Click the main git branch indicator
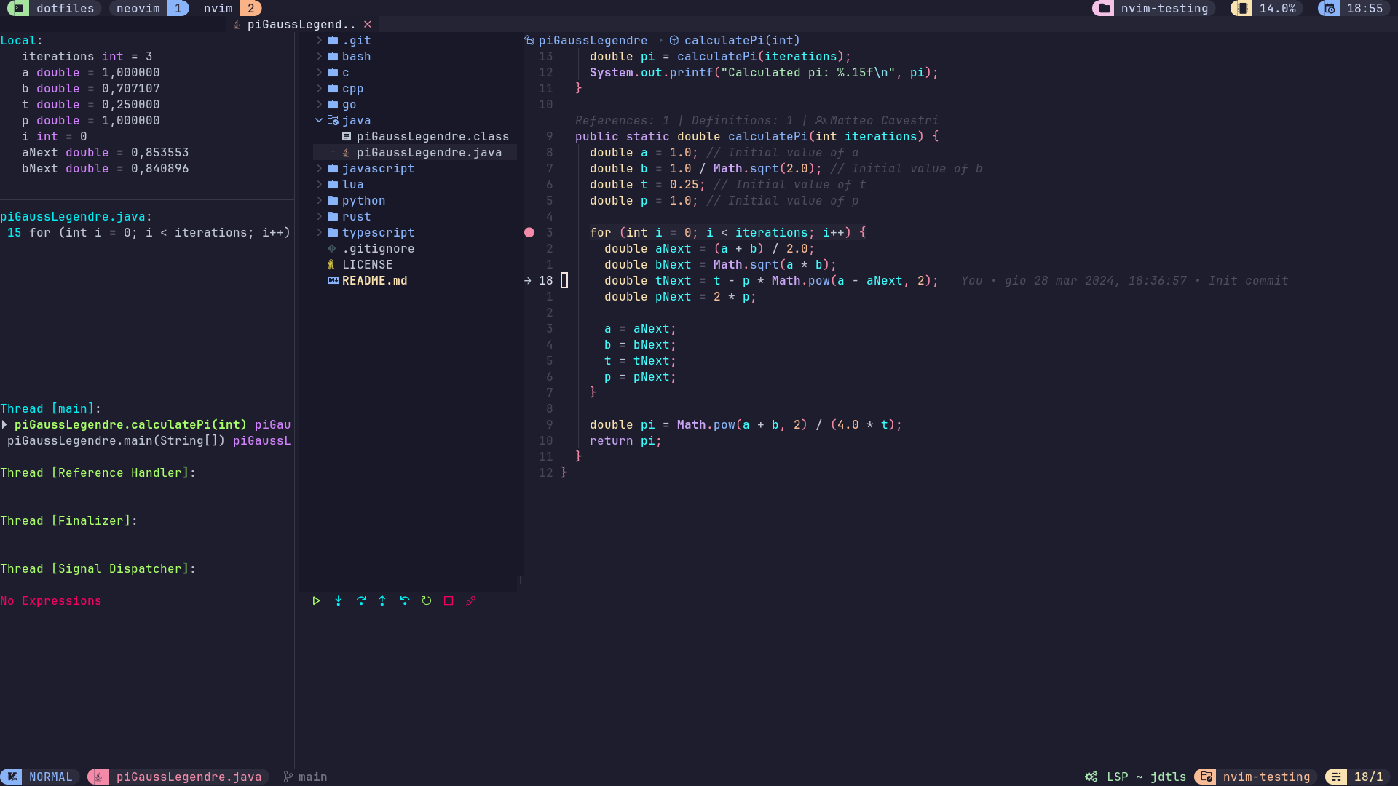This screenshot has height=786, width=1398. click(306, 777)
